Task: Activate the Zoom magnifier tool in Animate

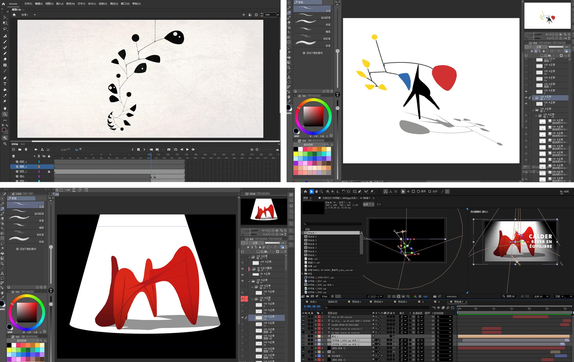Action: click(x=5, y=114)
